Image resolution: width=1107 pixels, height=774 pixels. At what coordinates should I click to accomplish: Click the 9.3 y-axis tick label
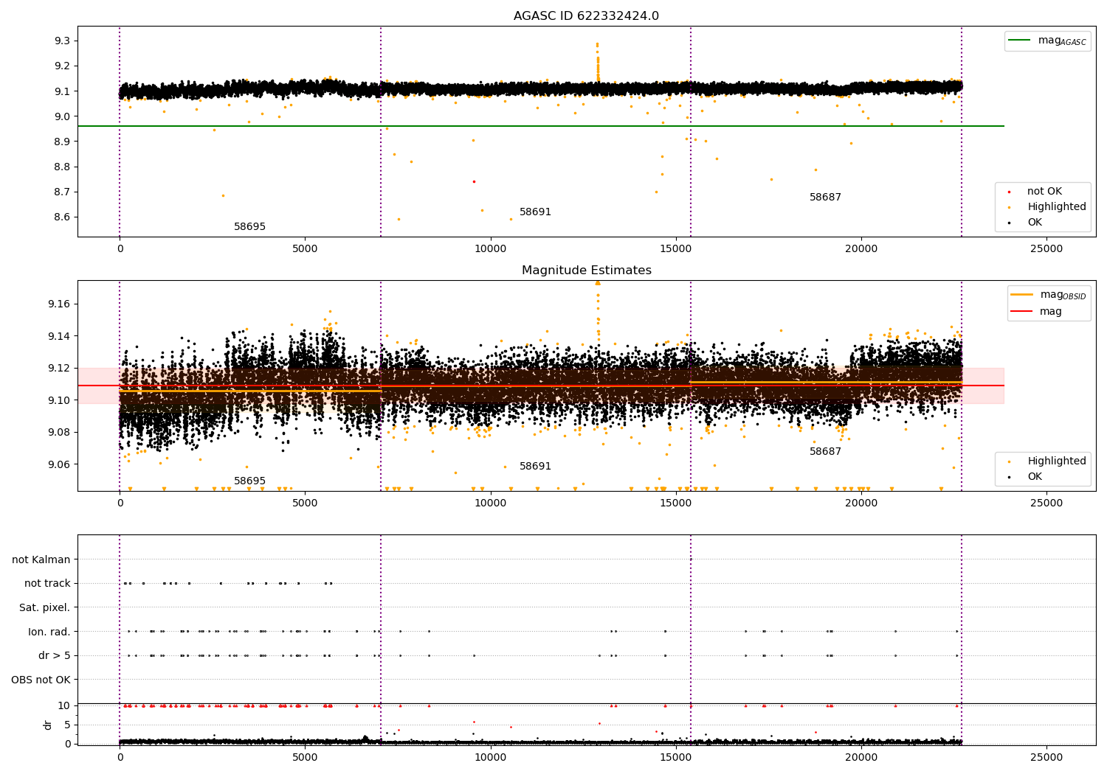(x=62, y=41)
